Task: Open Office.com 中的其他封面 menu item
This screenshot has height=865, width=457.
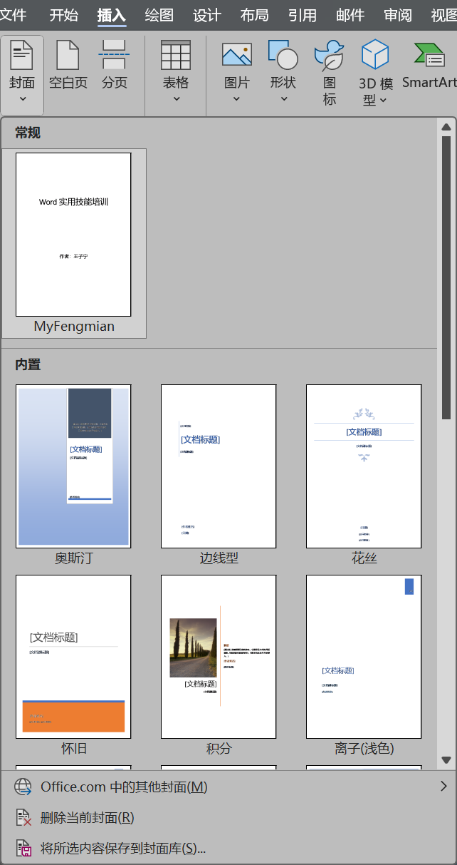Action: coord(228,787)
